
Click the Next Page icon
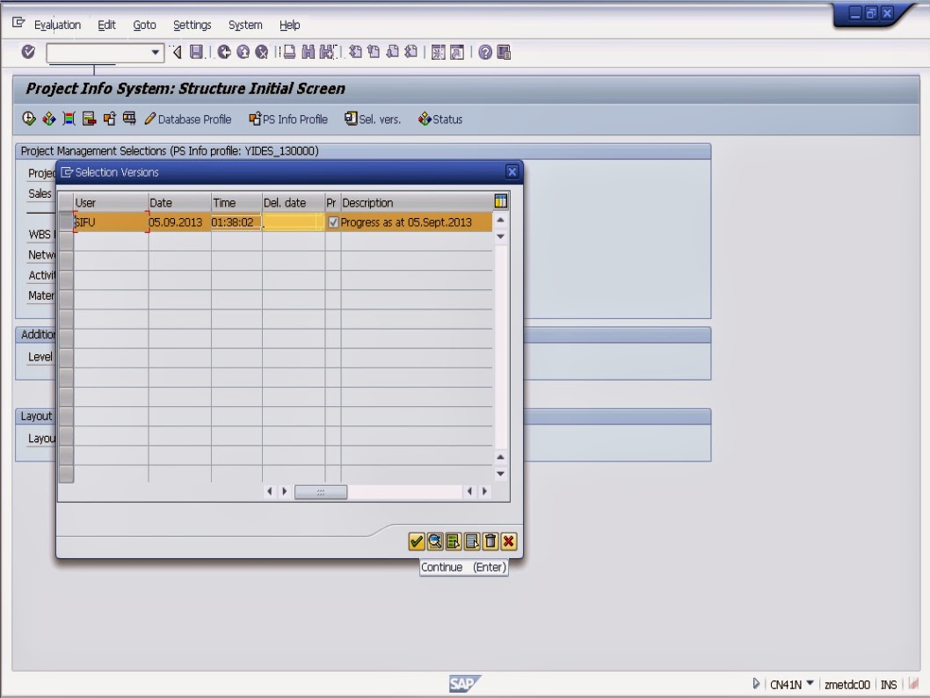click(392, 52)
